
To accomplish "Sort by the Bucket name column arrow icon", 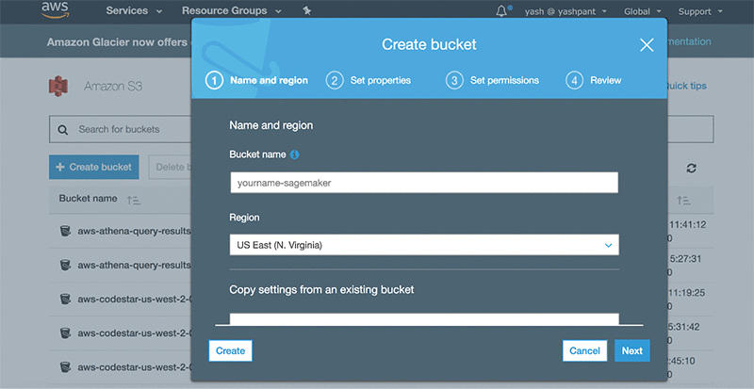I will [133, 200].
